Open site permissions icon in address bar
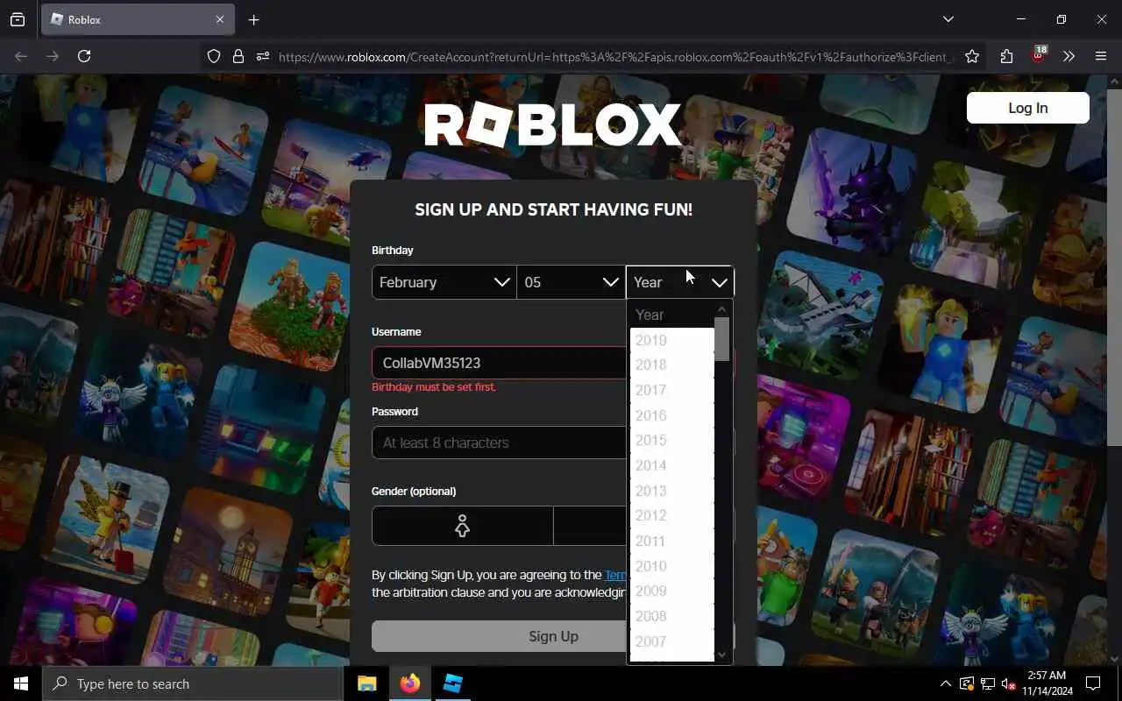1122x701 pixels. (263, 56)
